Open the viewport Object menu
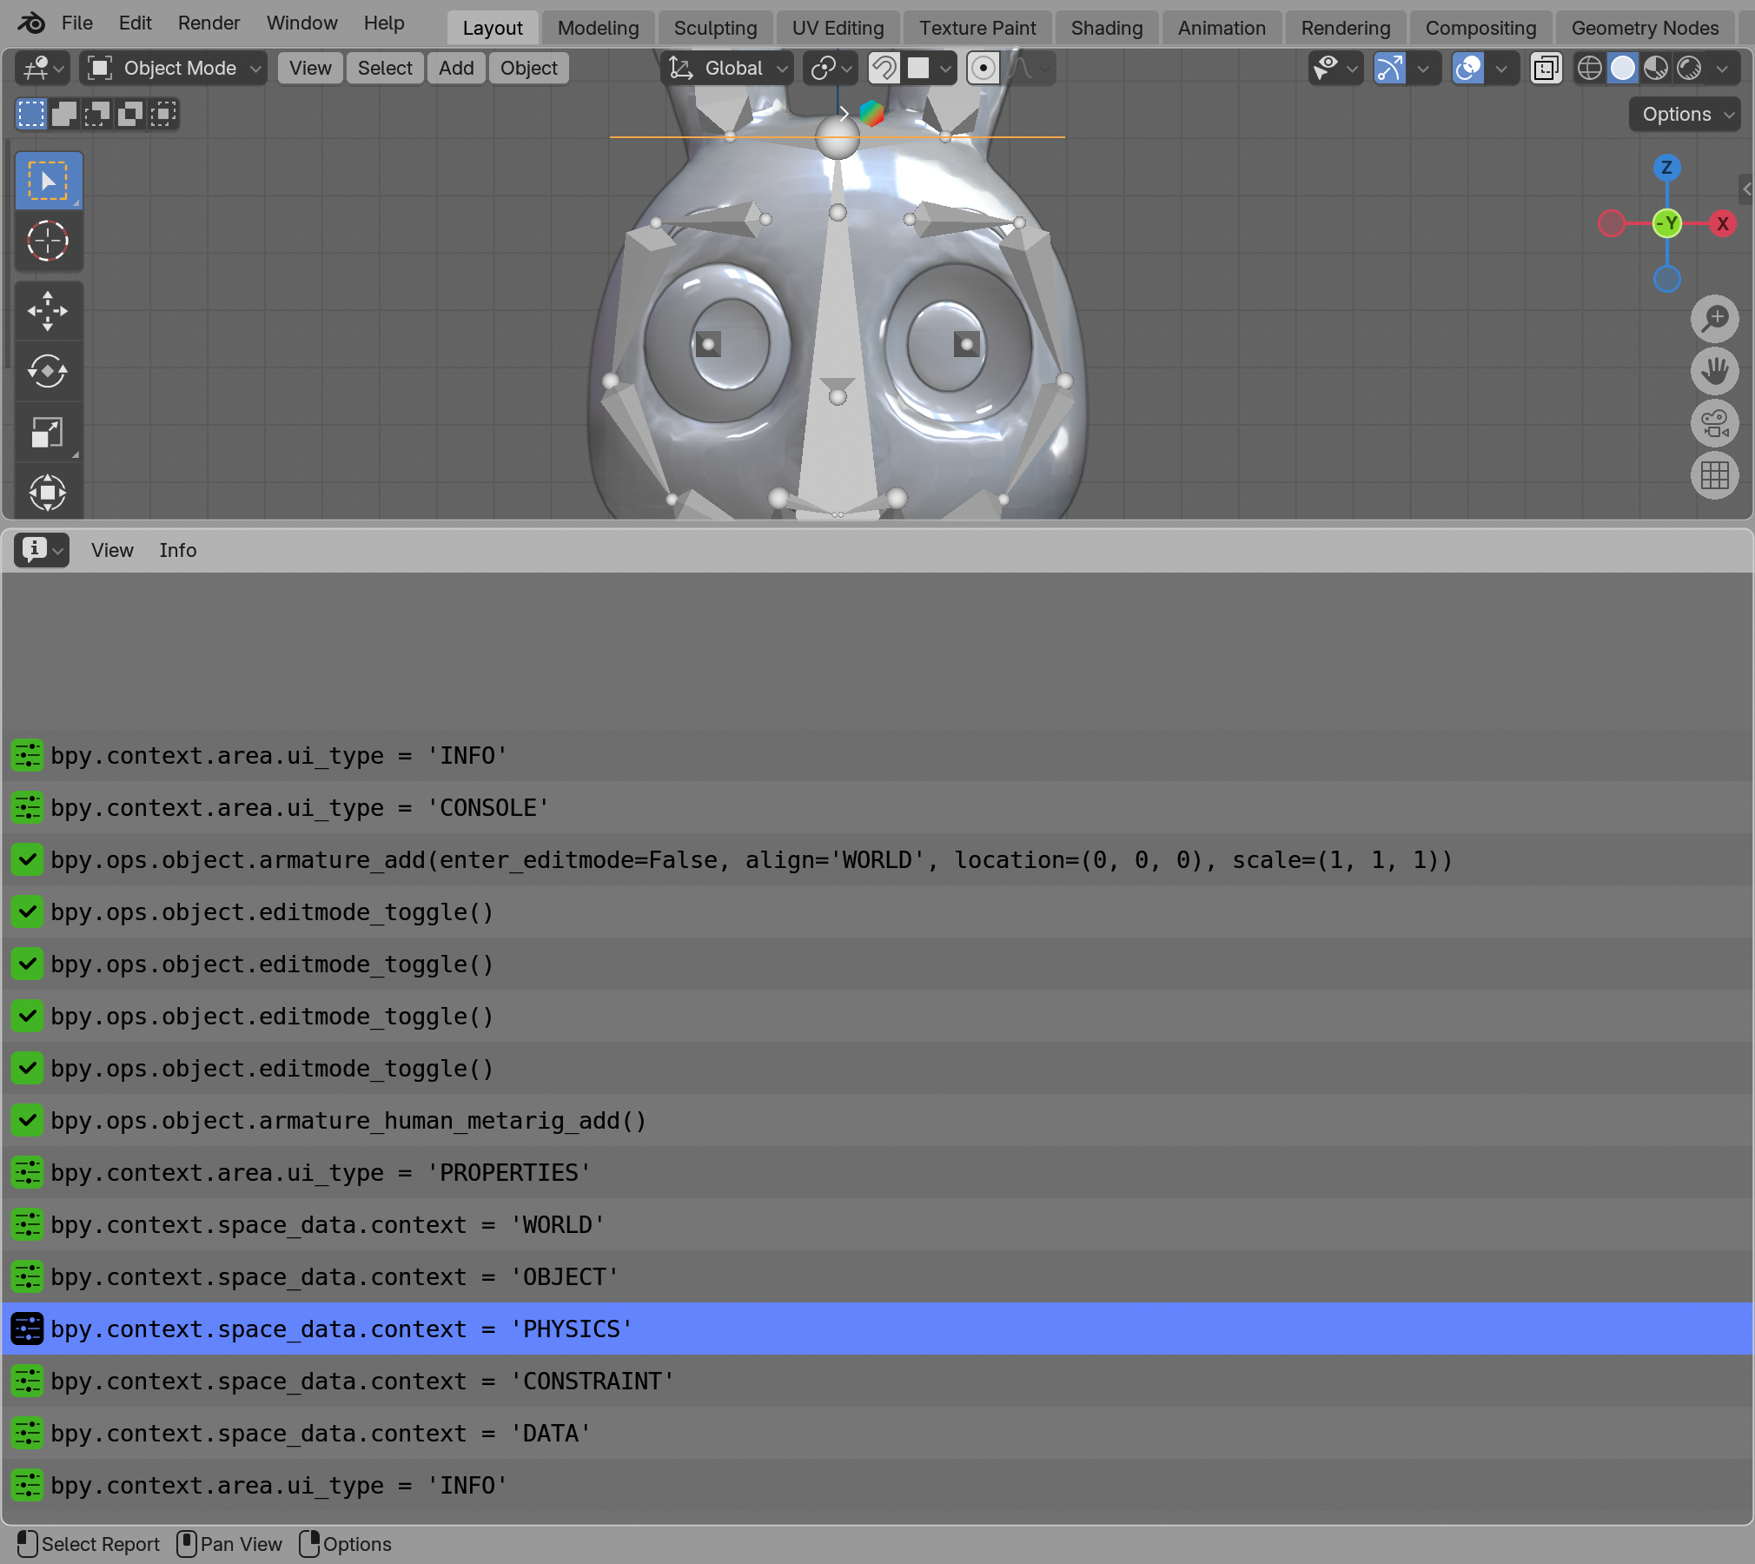The image size is (1755, 1564). [x=528, y=68]
